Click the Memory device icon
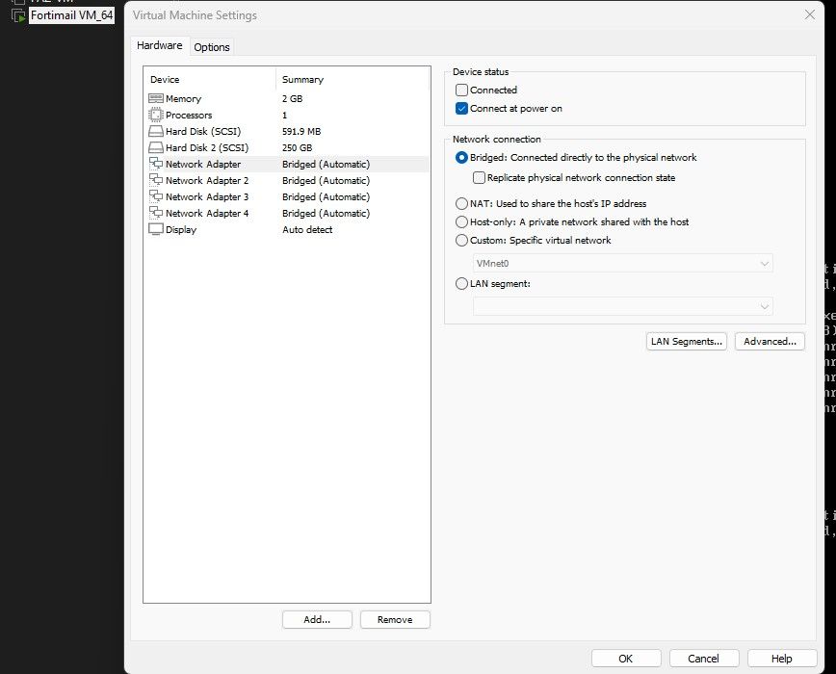The image size is (836, 674). click(x=156, y=98)
